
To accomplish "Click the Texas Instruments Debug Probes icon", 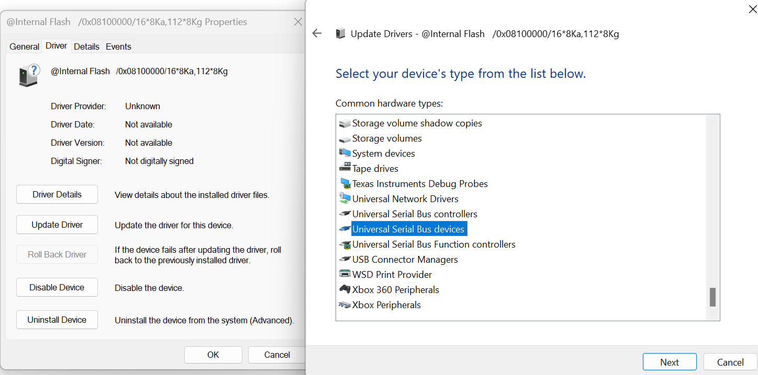I will [344, 183].
